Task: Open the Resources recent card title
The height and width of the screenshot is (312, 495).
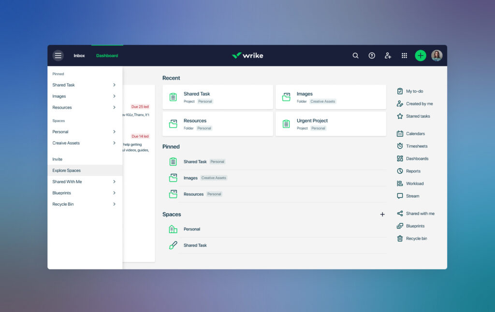Action: pos(195,121)
